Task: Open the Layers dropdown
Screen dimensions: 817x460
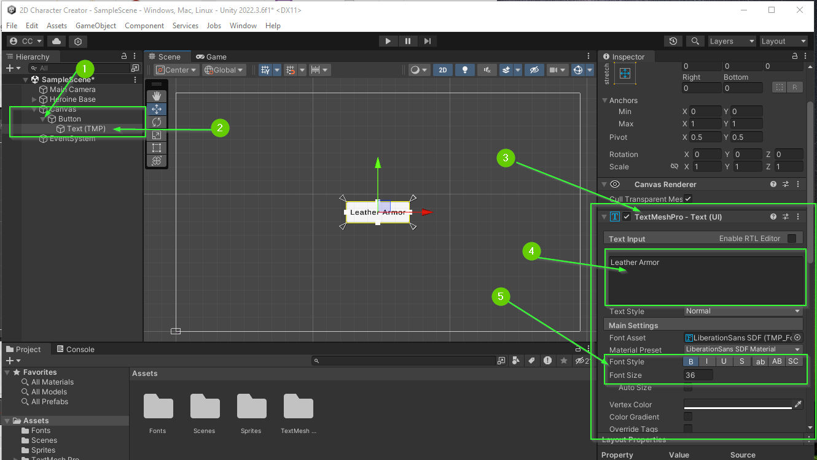Action: (731, 41)
